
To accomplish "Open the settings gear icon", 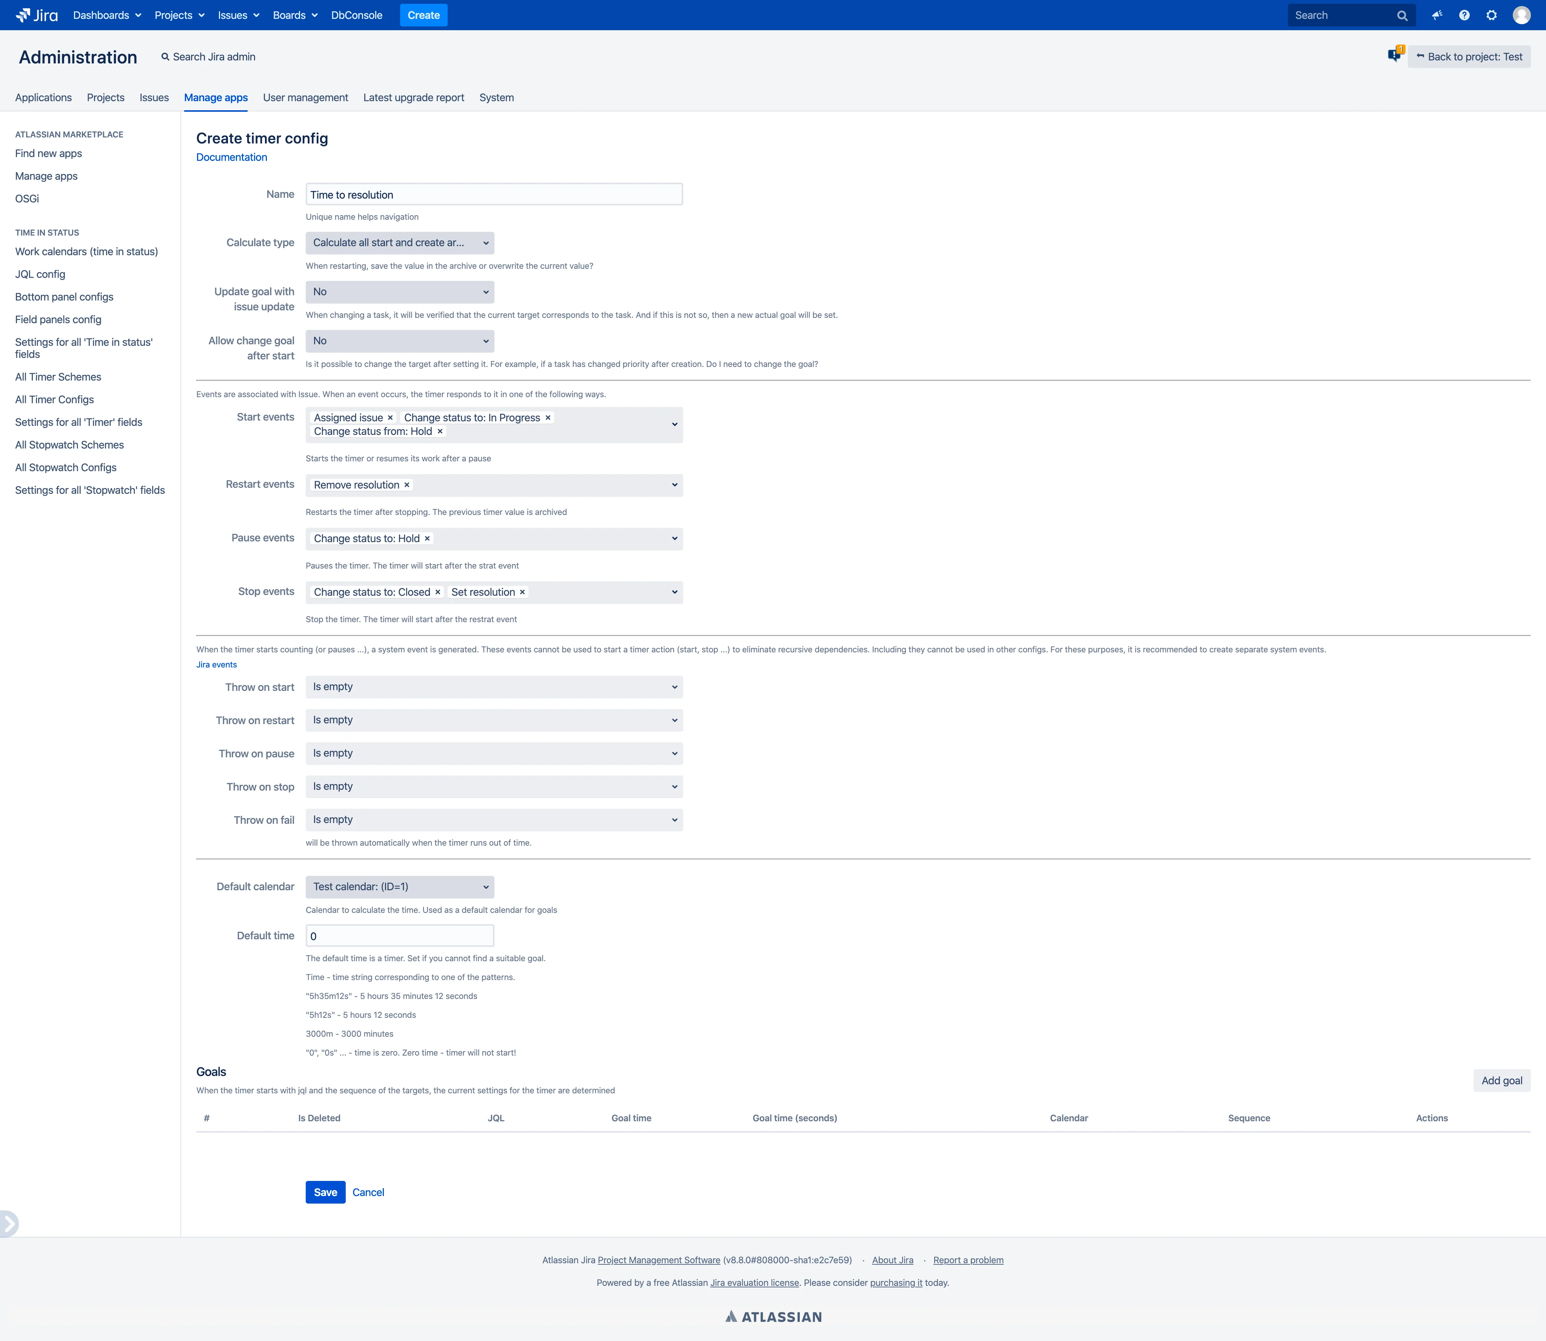I will tap(1491, 15).
